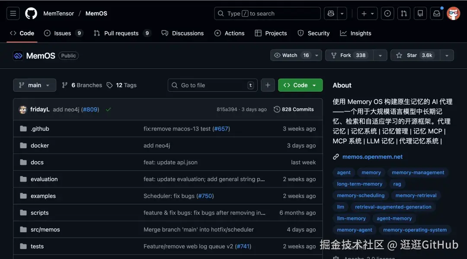This screenshot has height=259, width=467.
Task: View the 6 Branches link
Action: point(82,85)
